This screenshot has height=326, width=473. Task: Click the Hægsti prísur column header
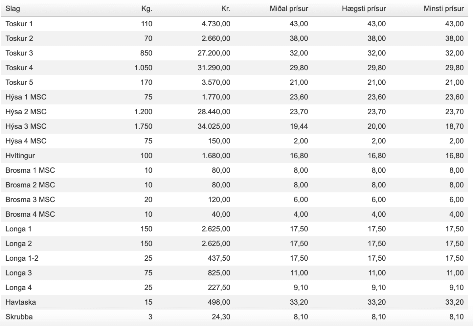click(364, 9)
